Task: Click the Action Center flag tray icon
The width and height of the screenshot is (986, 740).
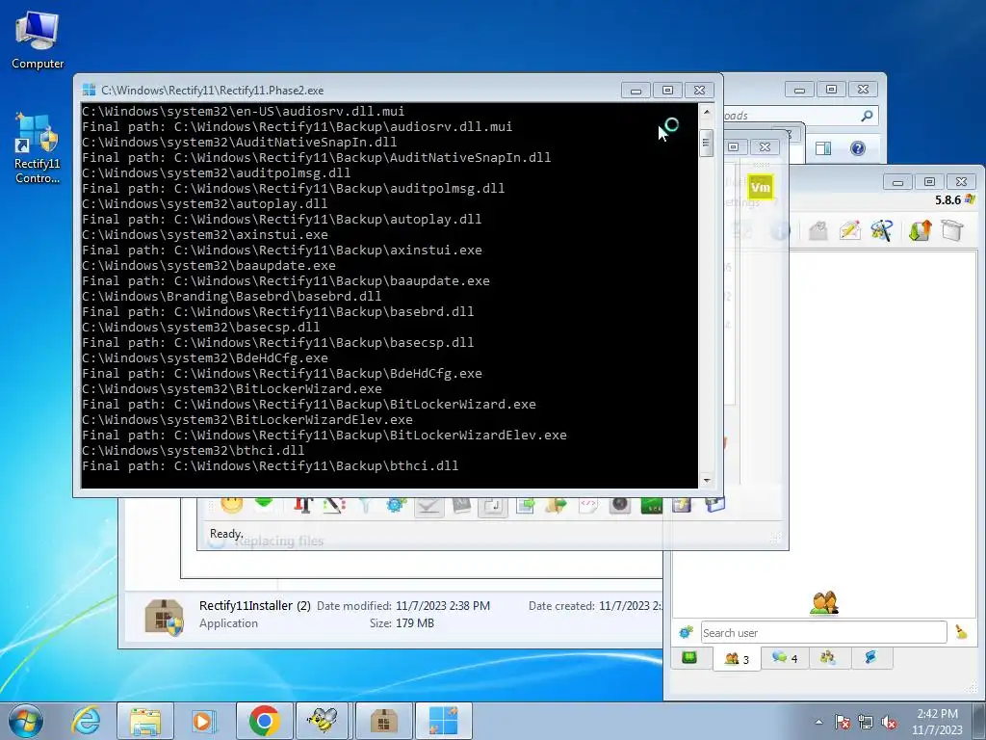Action: tap(842, 723)
